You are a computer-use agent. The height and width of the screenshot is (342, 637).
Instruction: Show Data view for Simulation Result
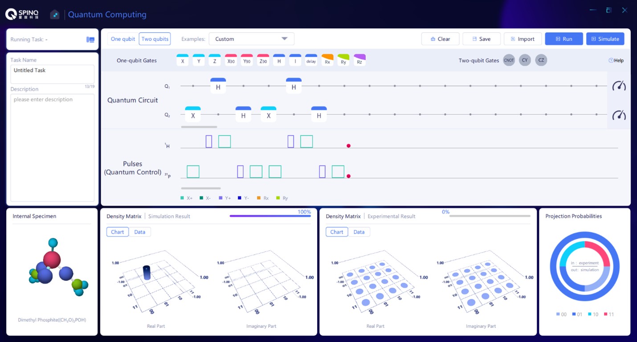click(140, 232)
